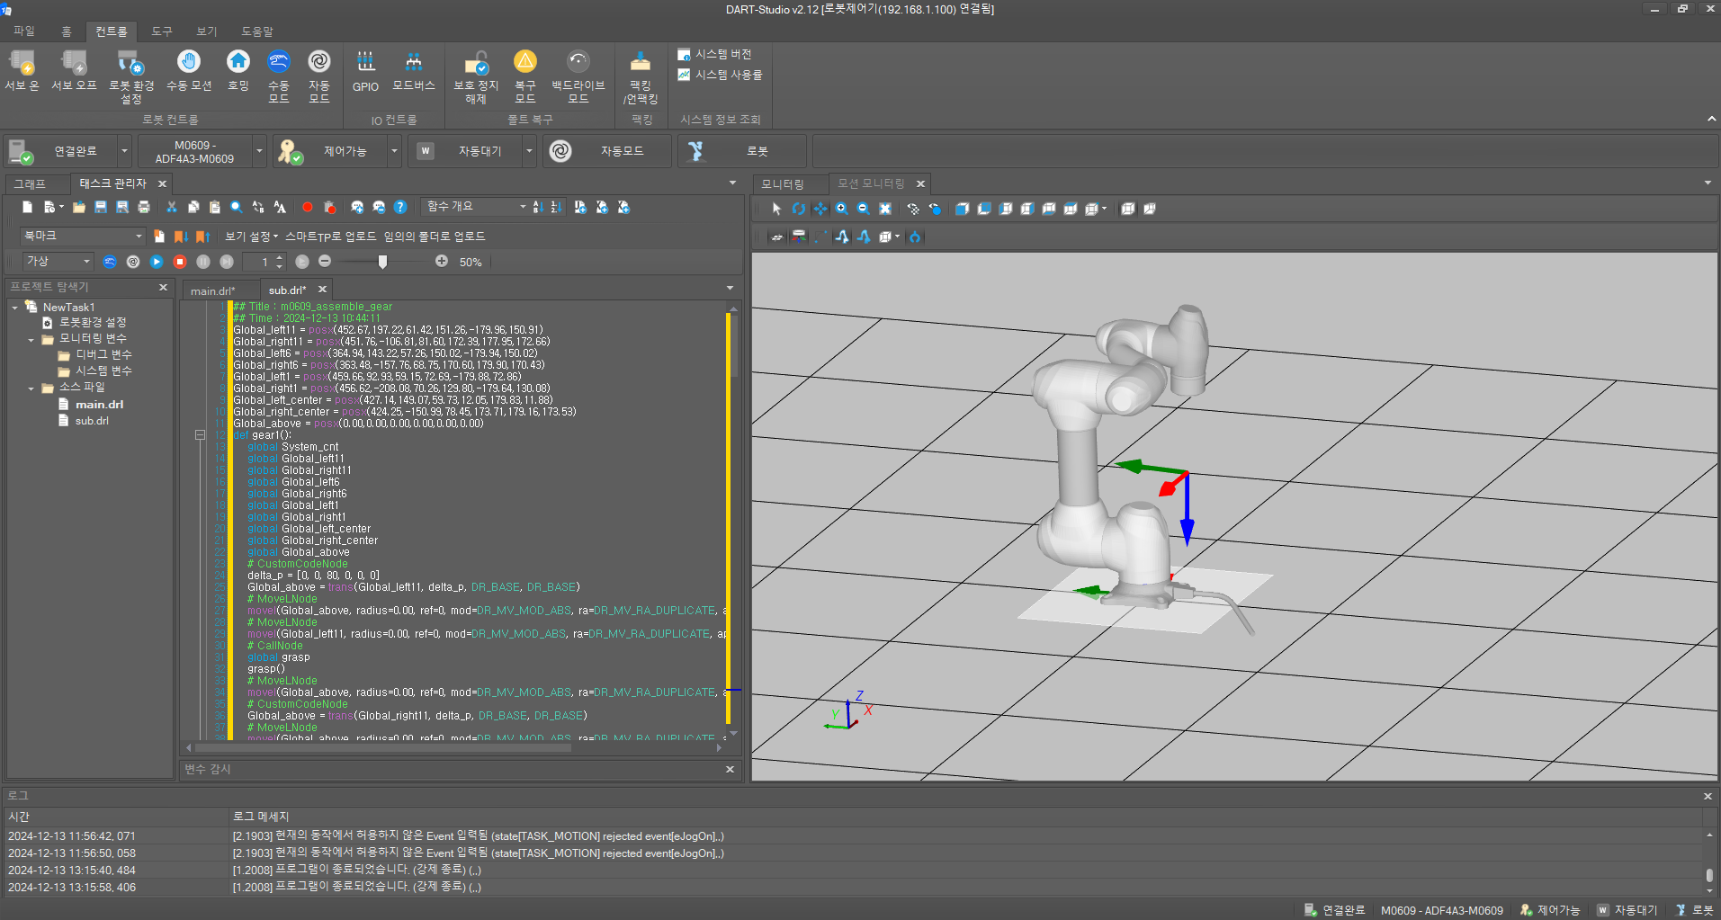1721x920 pixels.
Task: Open System Usage (시스템 사용률)
Action: pos(720,75)
